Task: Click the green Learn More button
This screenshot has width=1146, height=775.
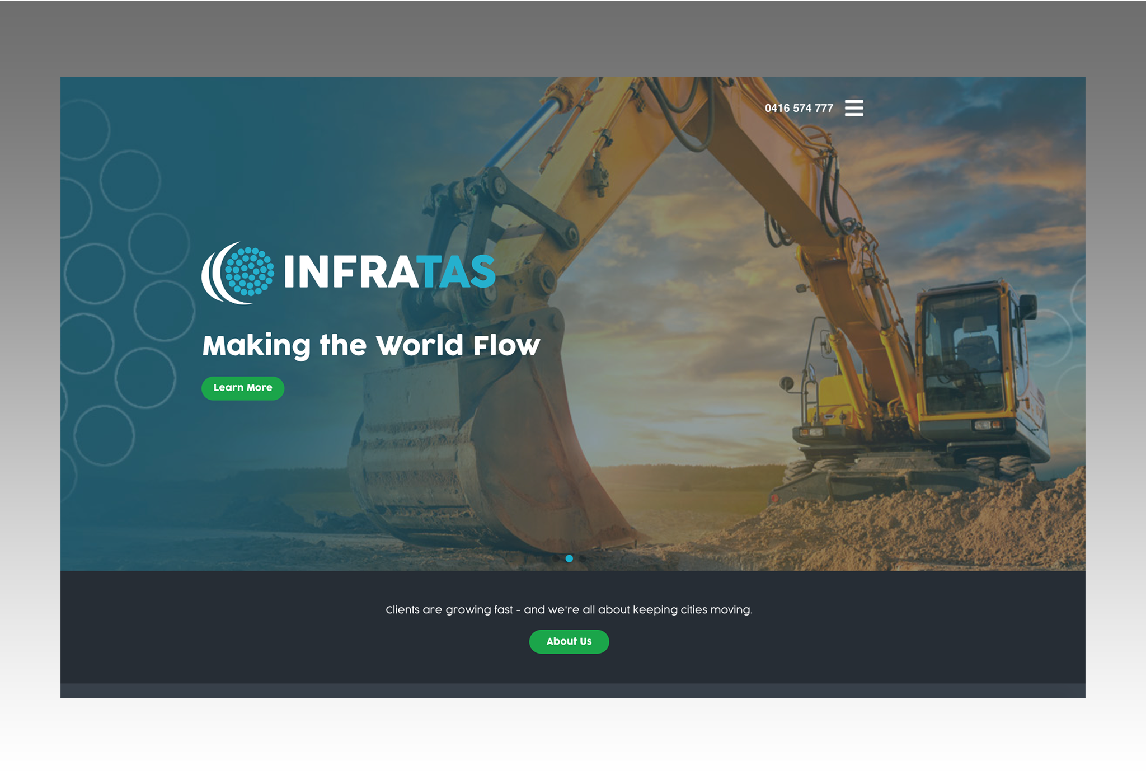Action: [242, 388]
